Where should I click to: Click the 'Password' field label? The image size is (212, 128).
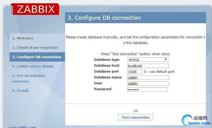click(103, 89)
